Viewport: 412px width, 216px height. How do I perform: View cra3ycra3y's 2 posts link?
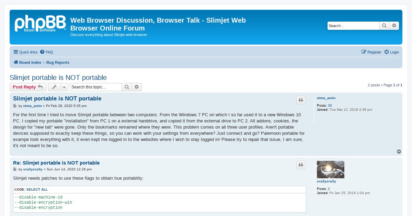click(329, 189)
